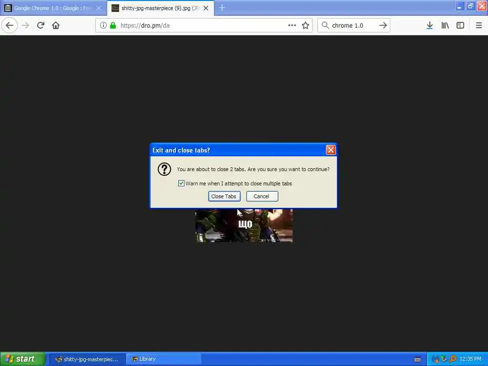Click the search magnifier icon

(325, 25)
